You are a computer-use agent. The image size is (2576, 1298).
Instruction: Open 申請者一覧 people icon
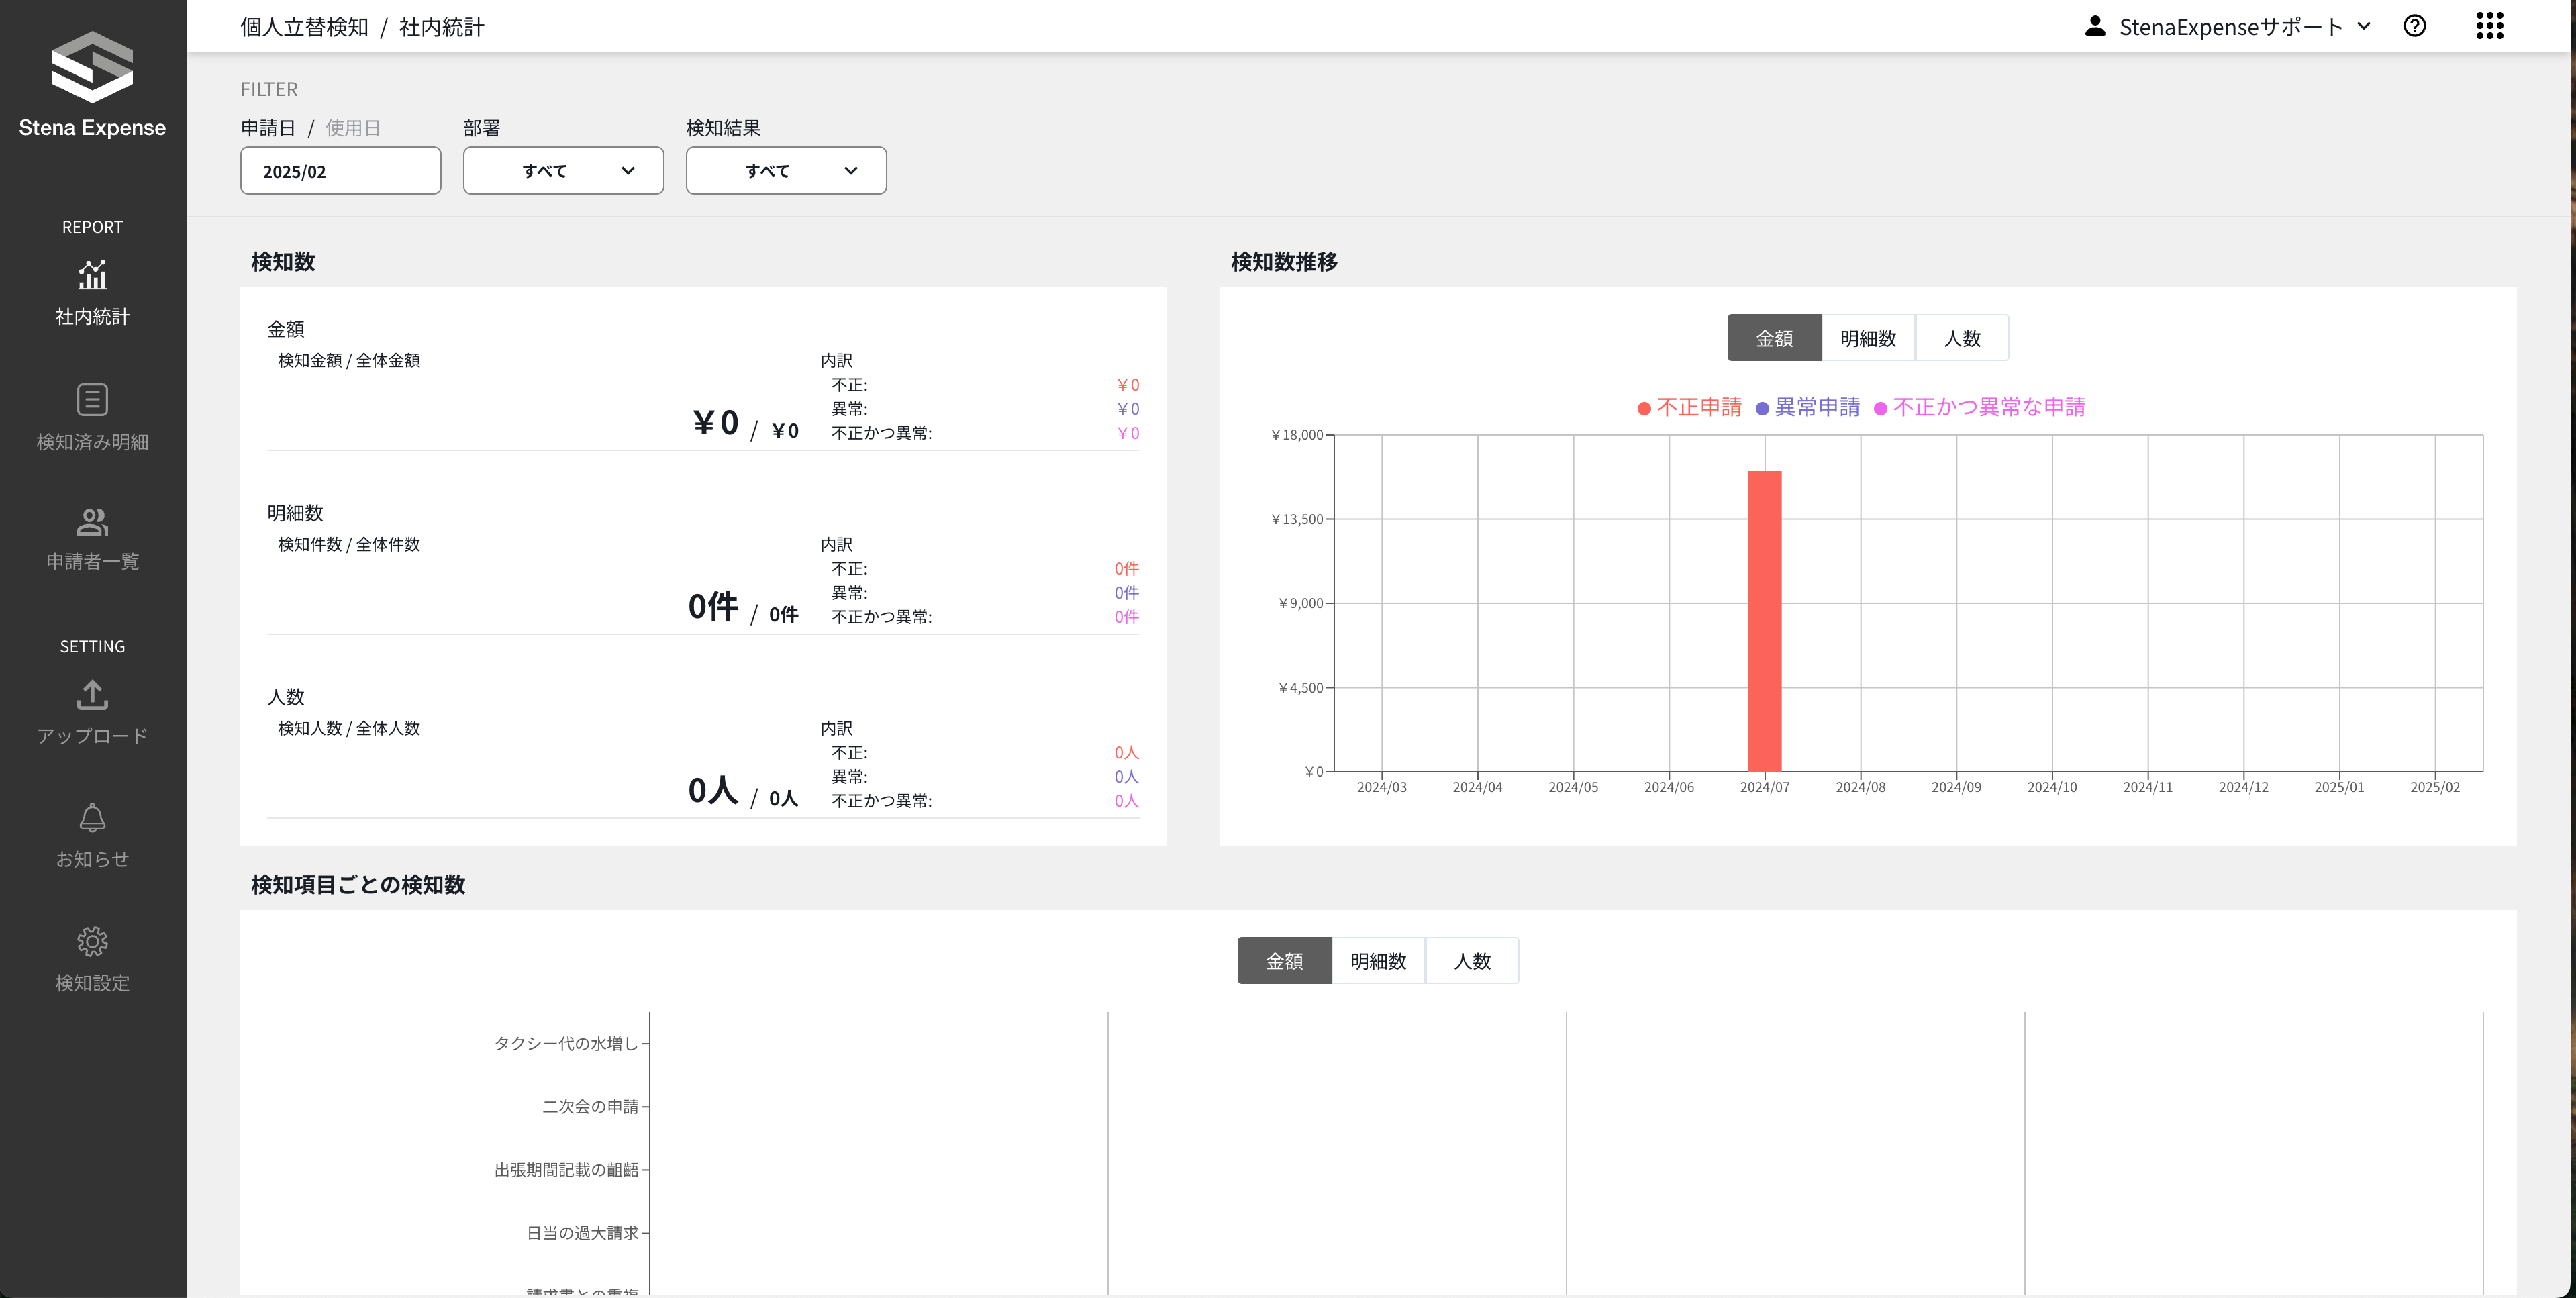[x=92, y=521]
